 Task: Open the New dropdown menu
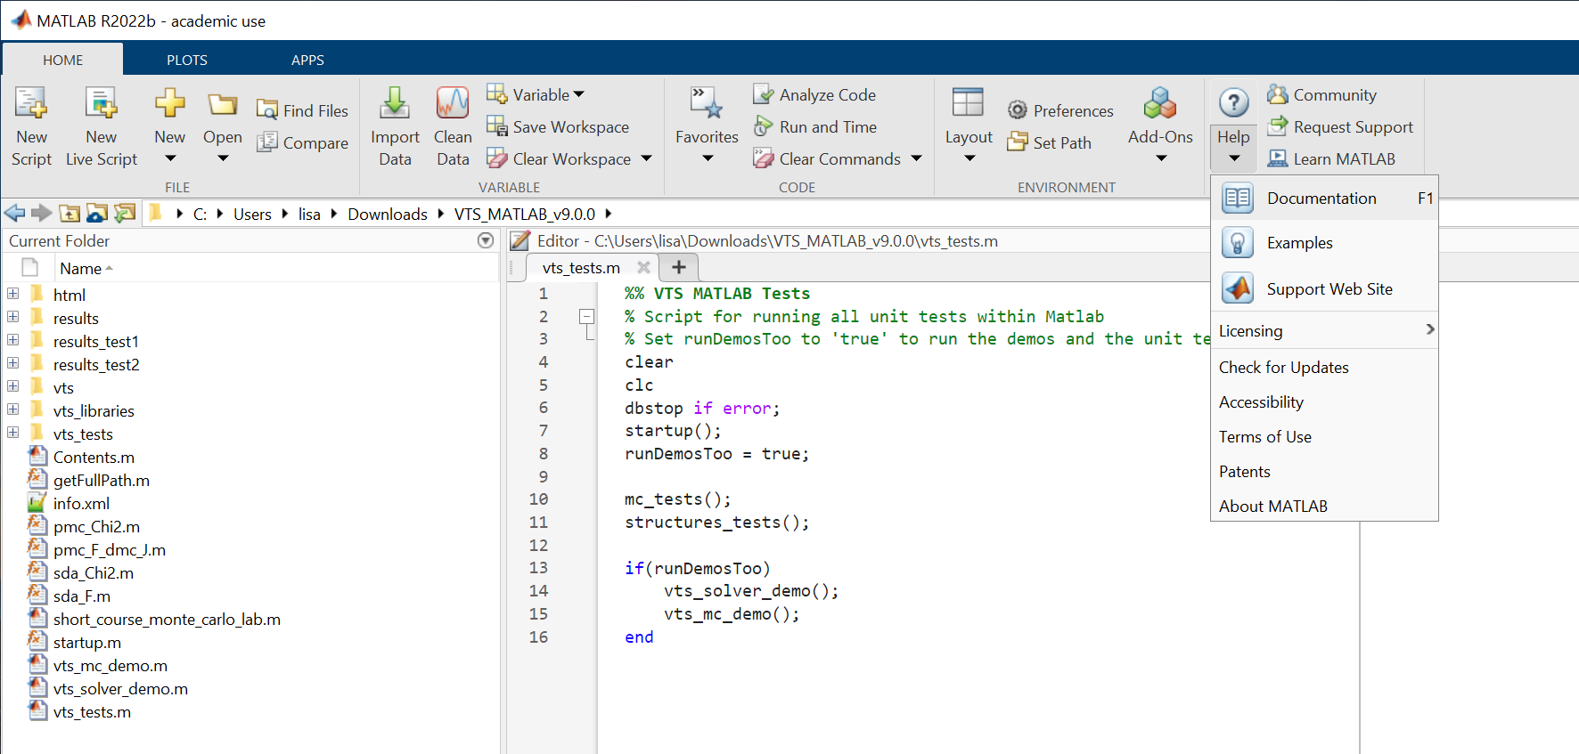click(170, 158)
